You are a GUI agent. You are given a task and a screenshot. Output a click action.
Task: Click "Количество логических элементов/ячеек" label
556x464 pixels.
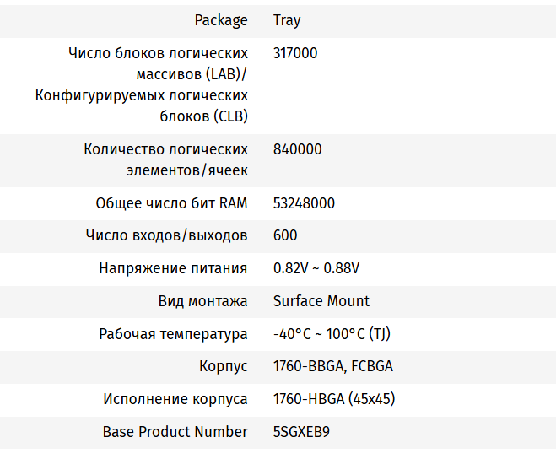(x=165, y=159)
